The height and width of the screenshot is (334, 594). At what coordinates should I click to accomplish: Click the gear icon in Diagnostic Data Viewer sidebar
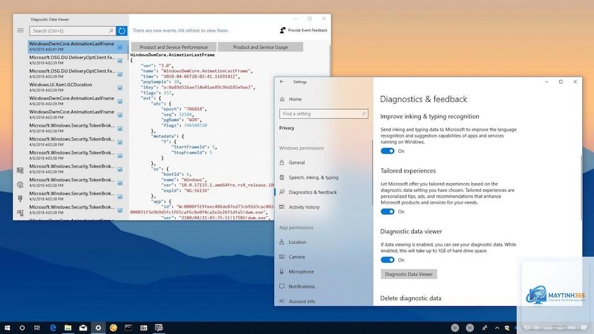click(20, 184)
